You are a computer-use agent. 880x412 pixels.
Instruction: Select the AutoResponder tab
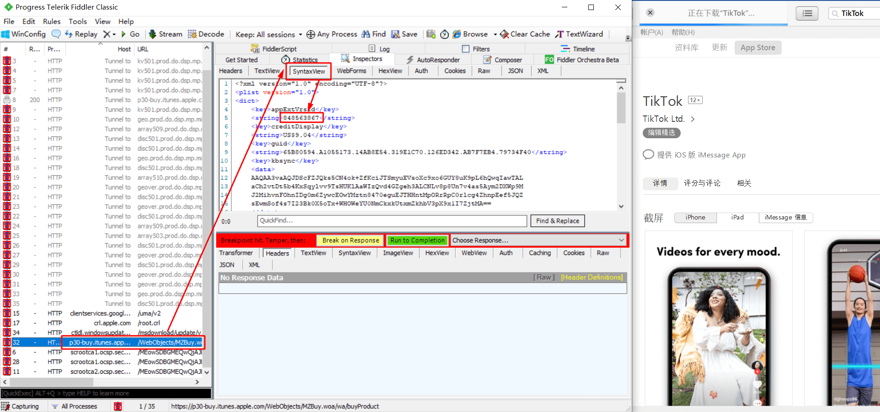433,60
